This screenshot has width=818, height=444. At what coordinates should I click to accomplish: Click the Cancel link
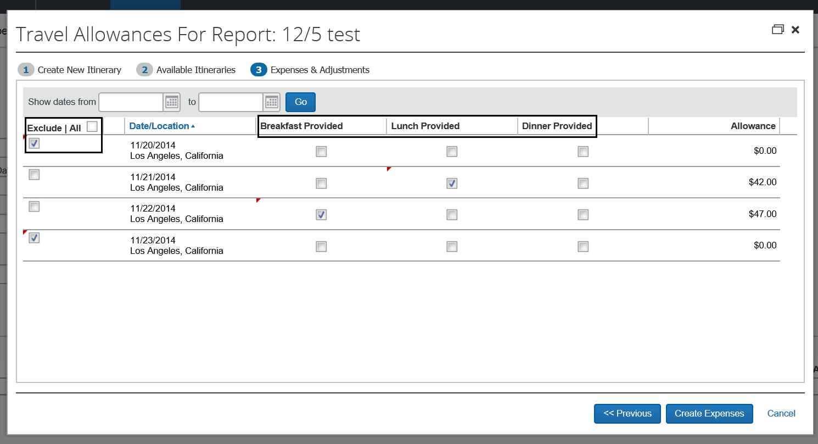781,413
